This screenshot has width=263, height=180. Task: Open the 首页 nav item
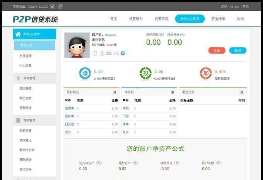[x=114, y=19]
